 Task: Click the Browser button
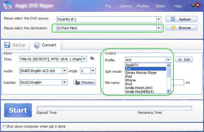181,28
